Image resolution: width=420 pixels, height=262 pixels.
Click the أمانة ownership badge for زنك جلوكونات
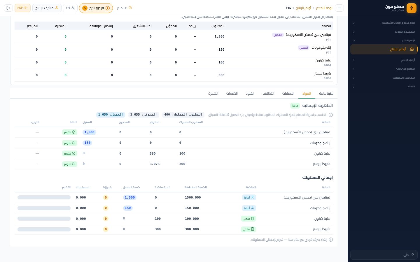[x=249, y=208]
